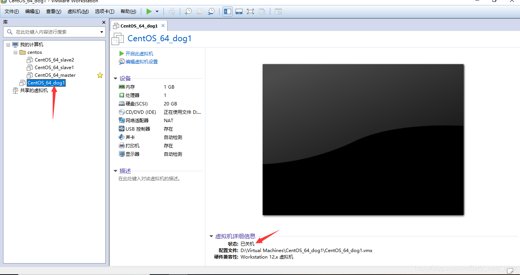Toggle the thumbnail bar view icon

tap(239, 11)
